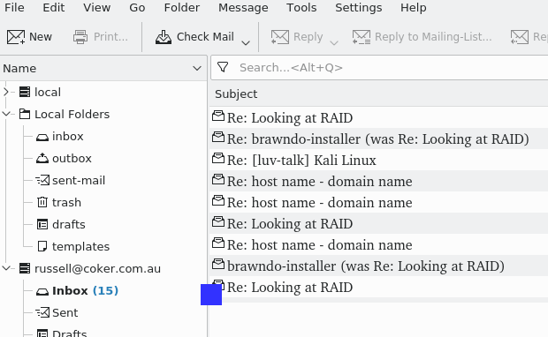Click the Local Folders folder icon
This screenshot has width=548, height=337.
tap(25, 114)
